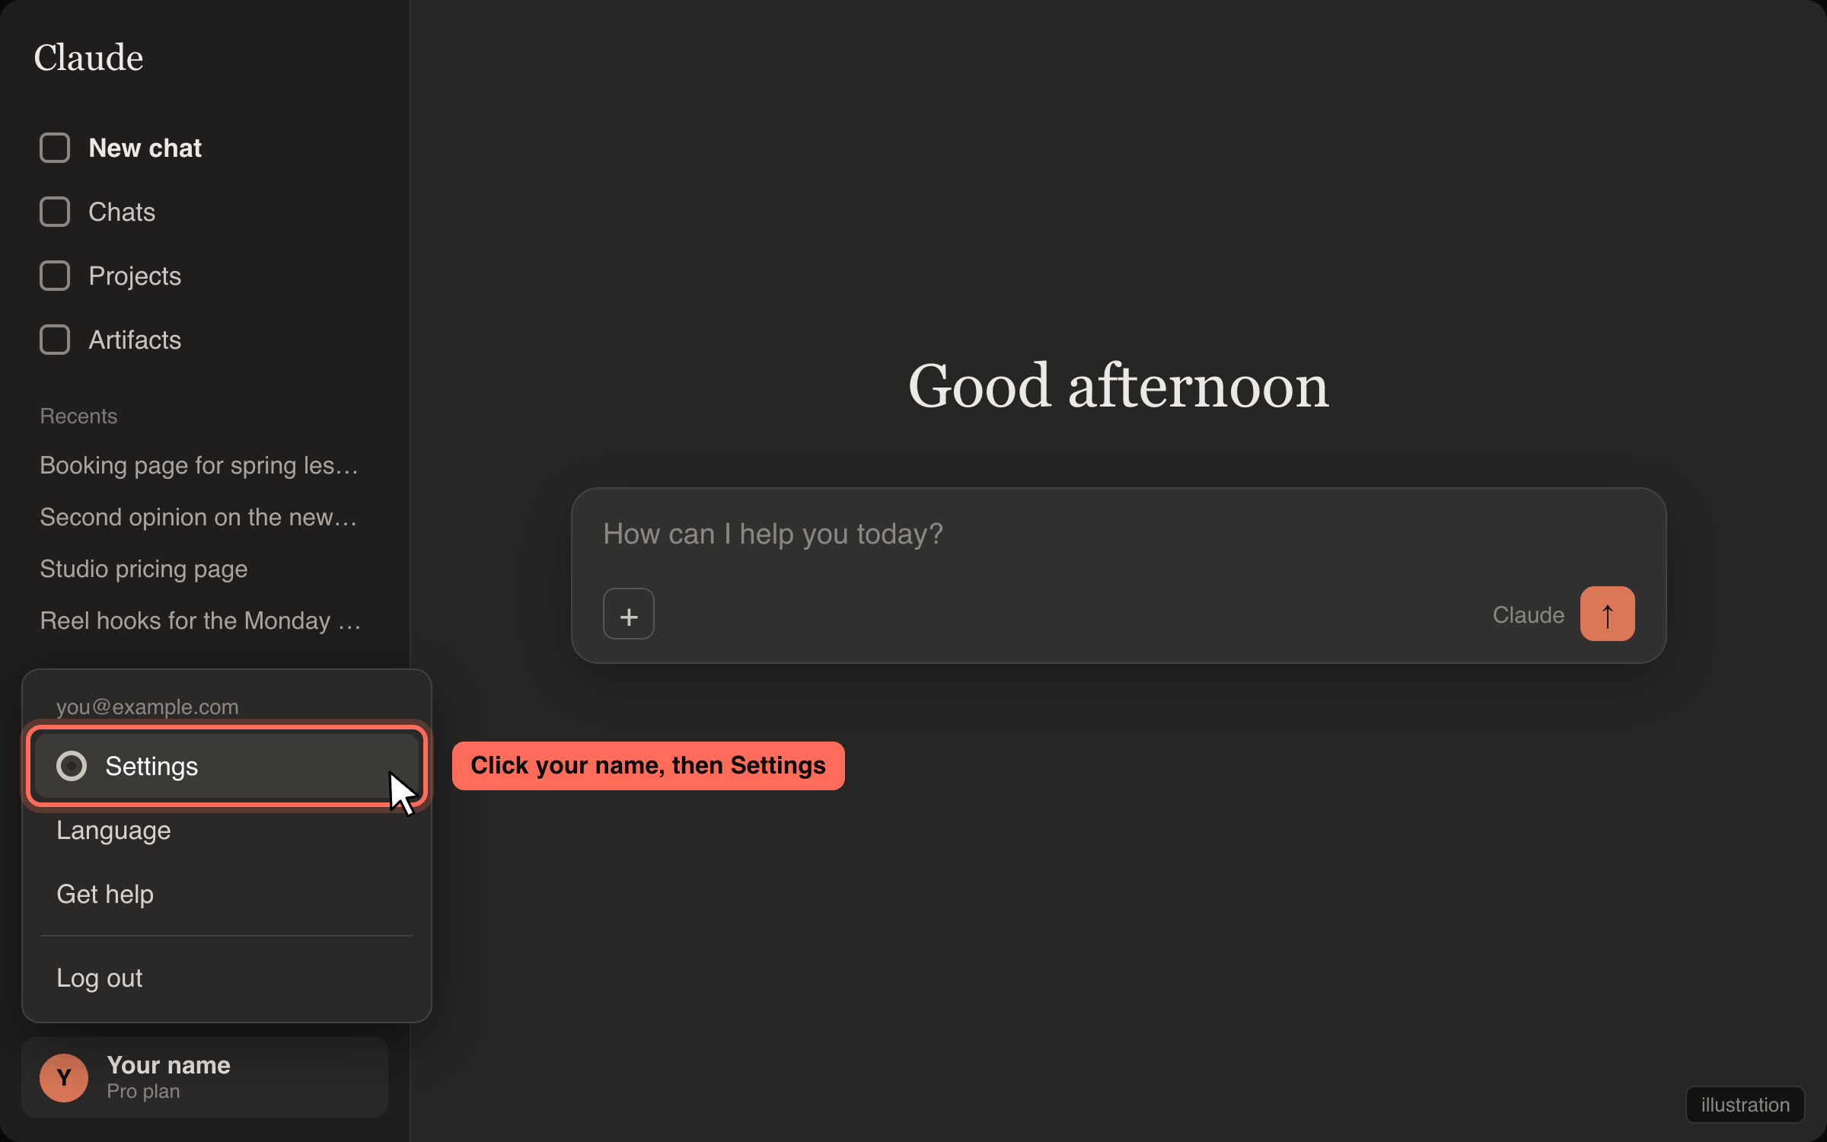This screenshot has width=1827, height=1142.
Task: Click the you@example.com email label
Action: (148, 707)
